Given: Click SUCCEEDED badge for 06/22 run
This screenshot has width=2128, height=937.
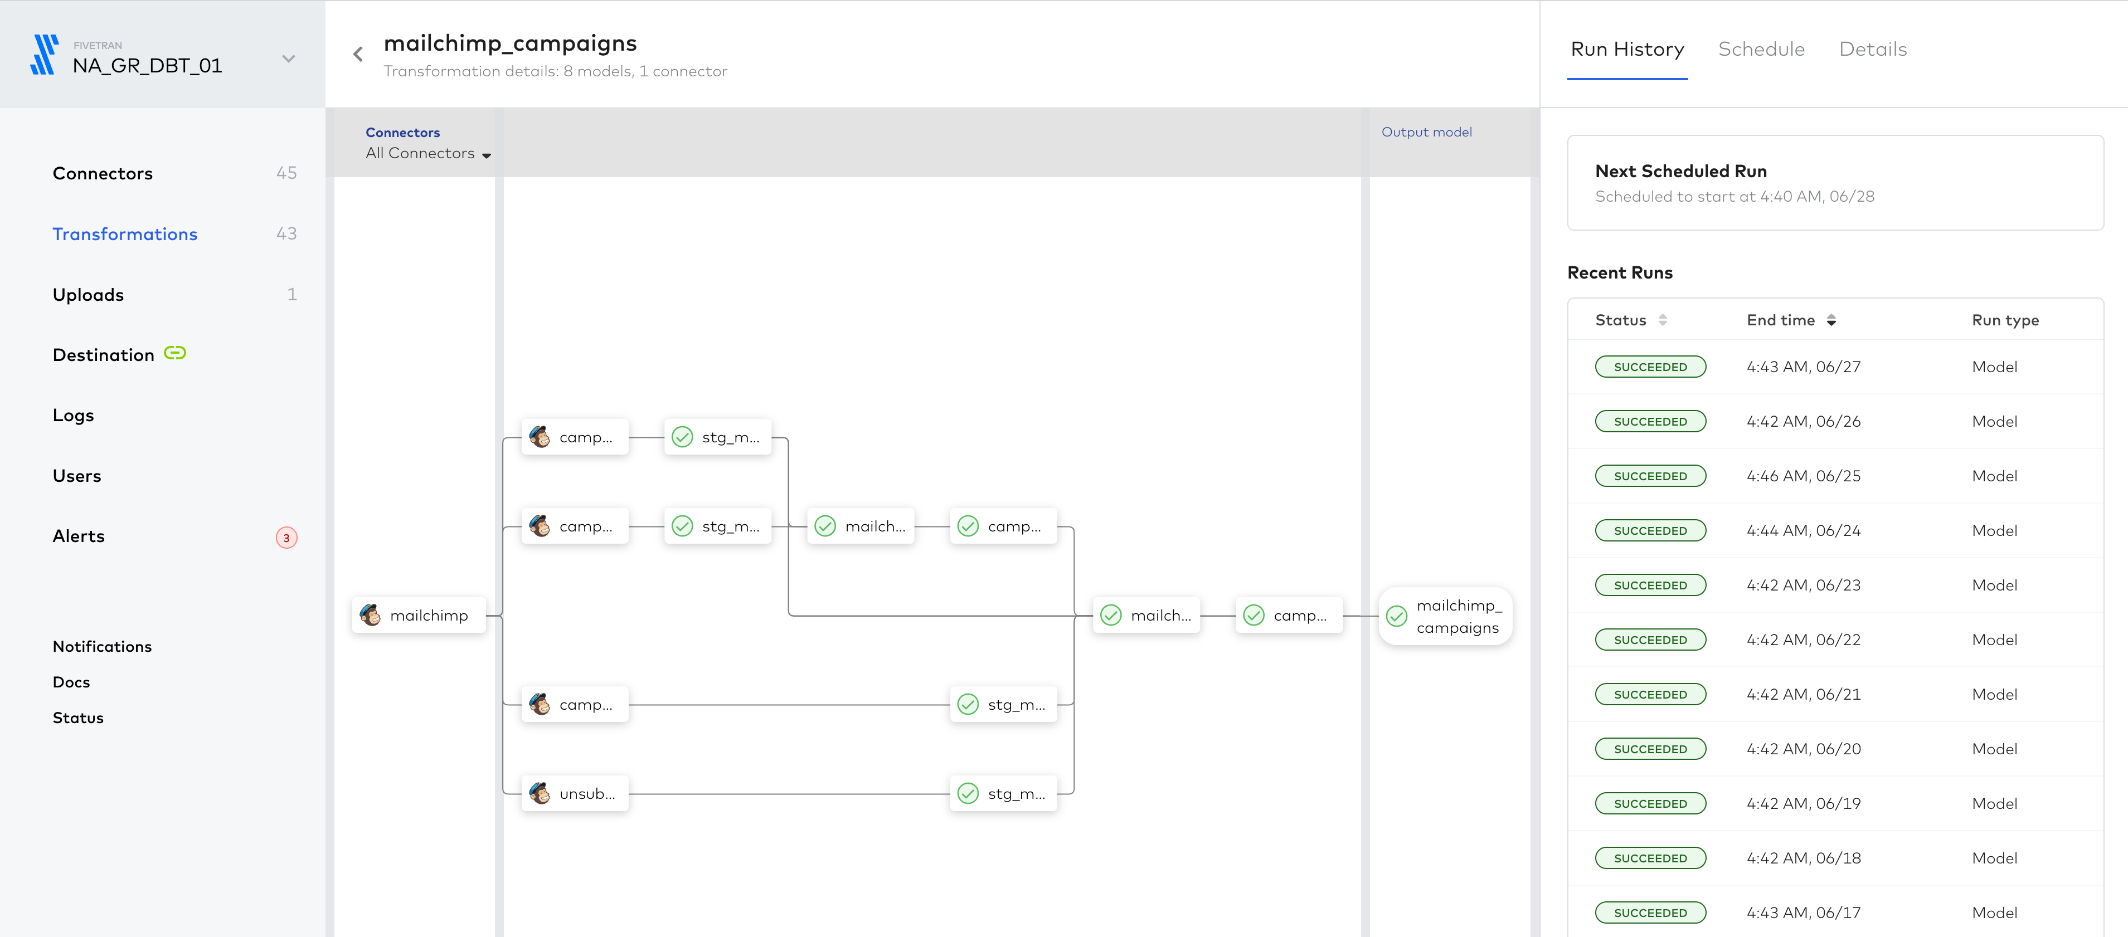Looking at the screenshot, I should [1650, 640].
